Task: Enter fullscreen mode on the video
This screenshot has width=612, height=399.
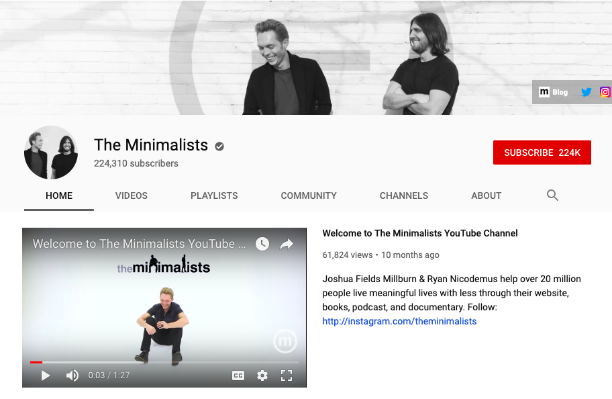Action: coord(287,375)
